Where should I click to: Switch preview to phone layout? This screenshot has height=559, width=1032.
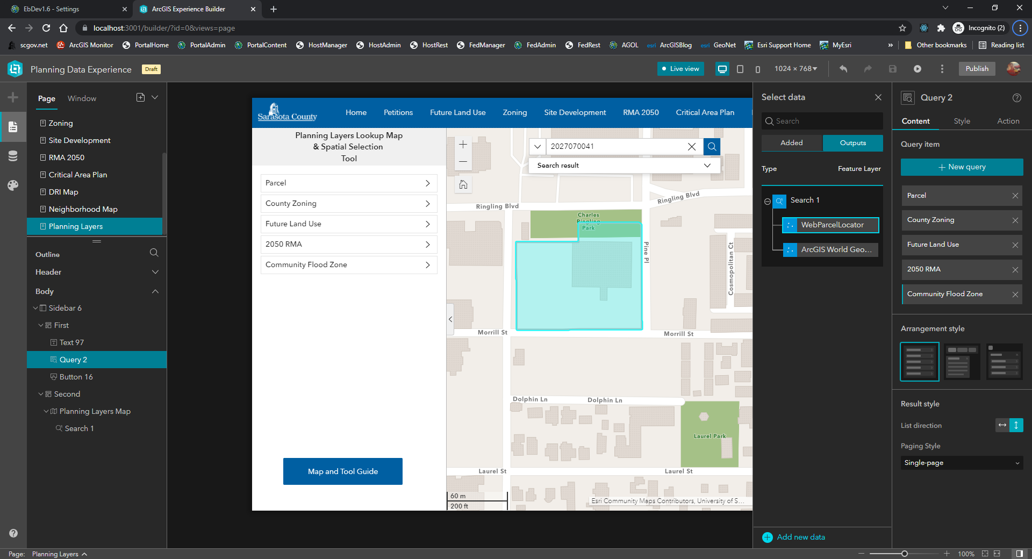coord(758,69)
